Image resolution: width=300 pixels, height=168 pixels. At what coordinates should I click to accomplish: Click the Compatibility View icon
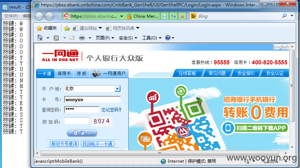165,16
